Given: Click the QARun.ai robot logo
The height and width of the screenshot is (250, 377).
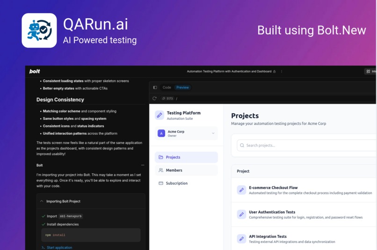Looking at the screenshot, I should [x=39, y=30].
